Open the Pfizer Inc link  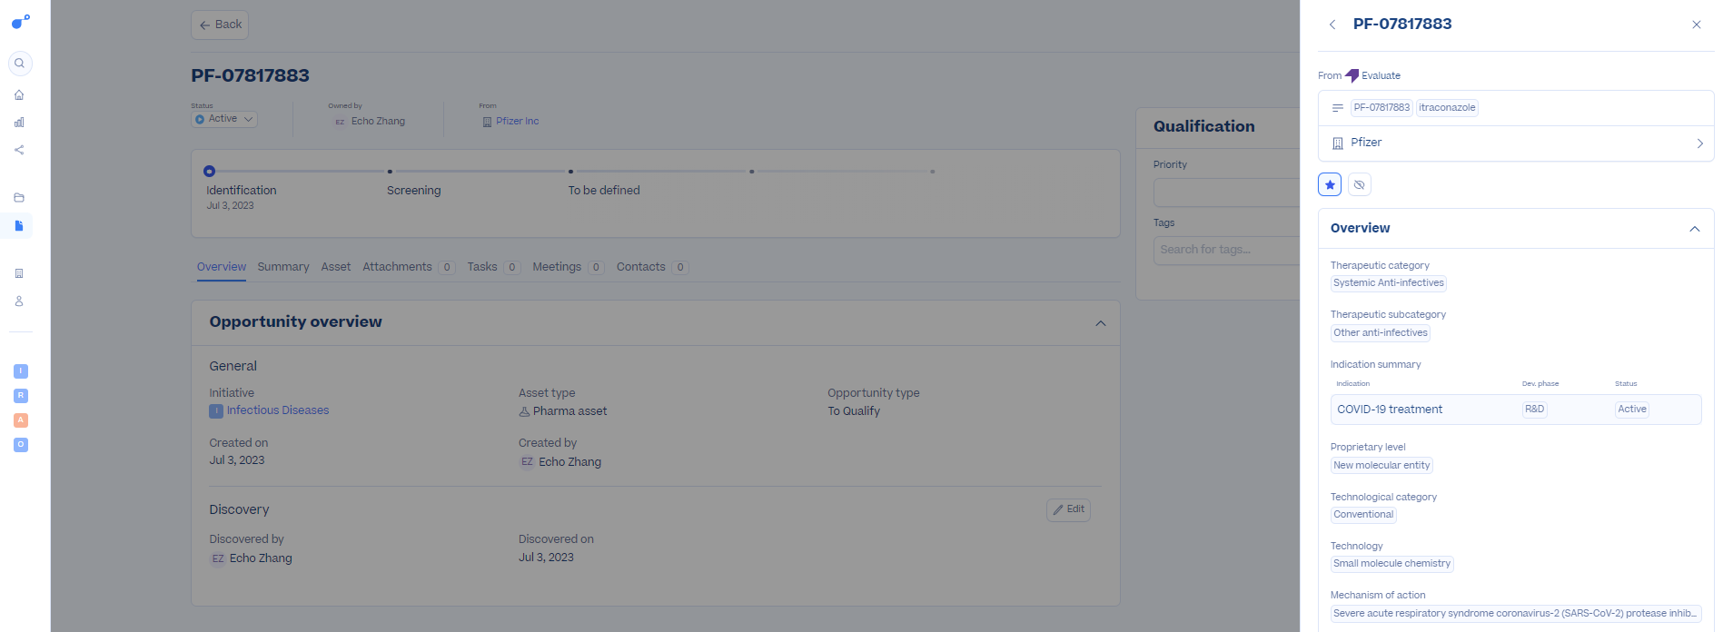pos(517,121)
